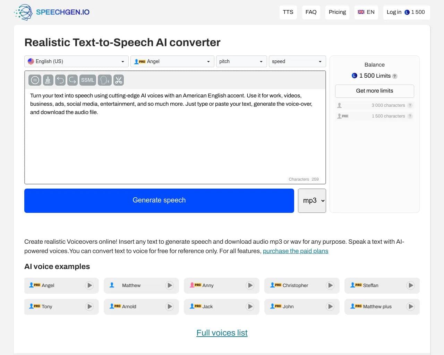
Task: Click the undo arrow icon
Action: (60, 80)
